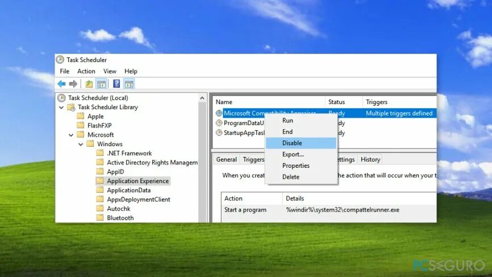
Task: Click the Forward arrow toolbar icon
Action: pos(73,84)
